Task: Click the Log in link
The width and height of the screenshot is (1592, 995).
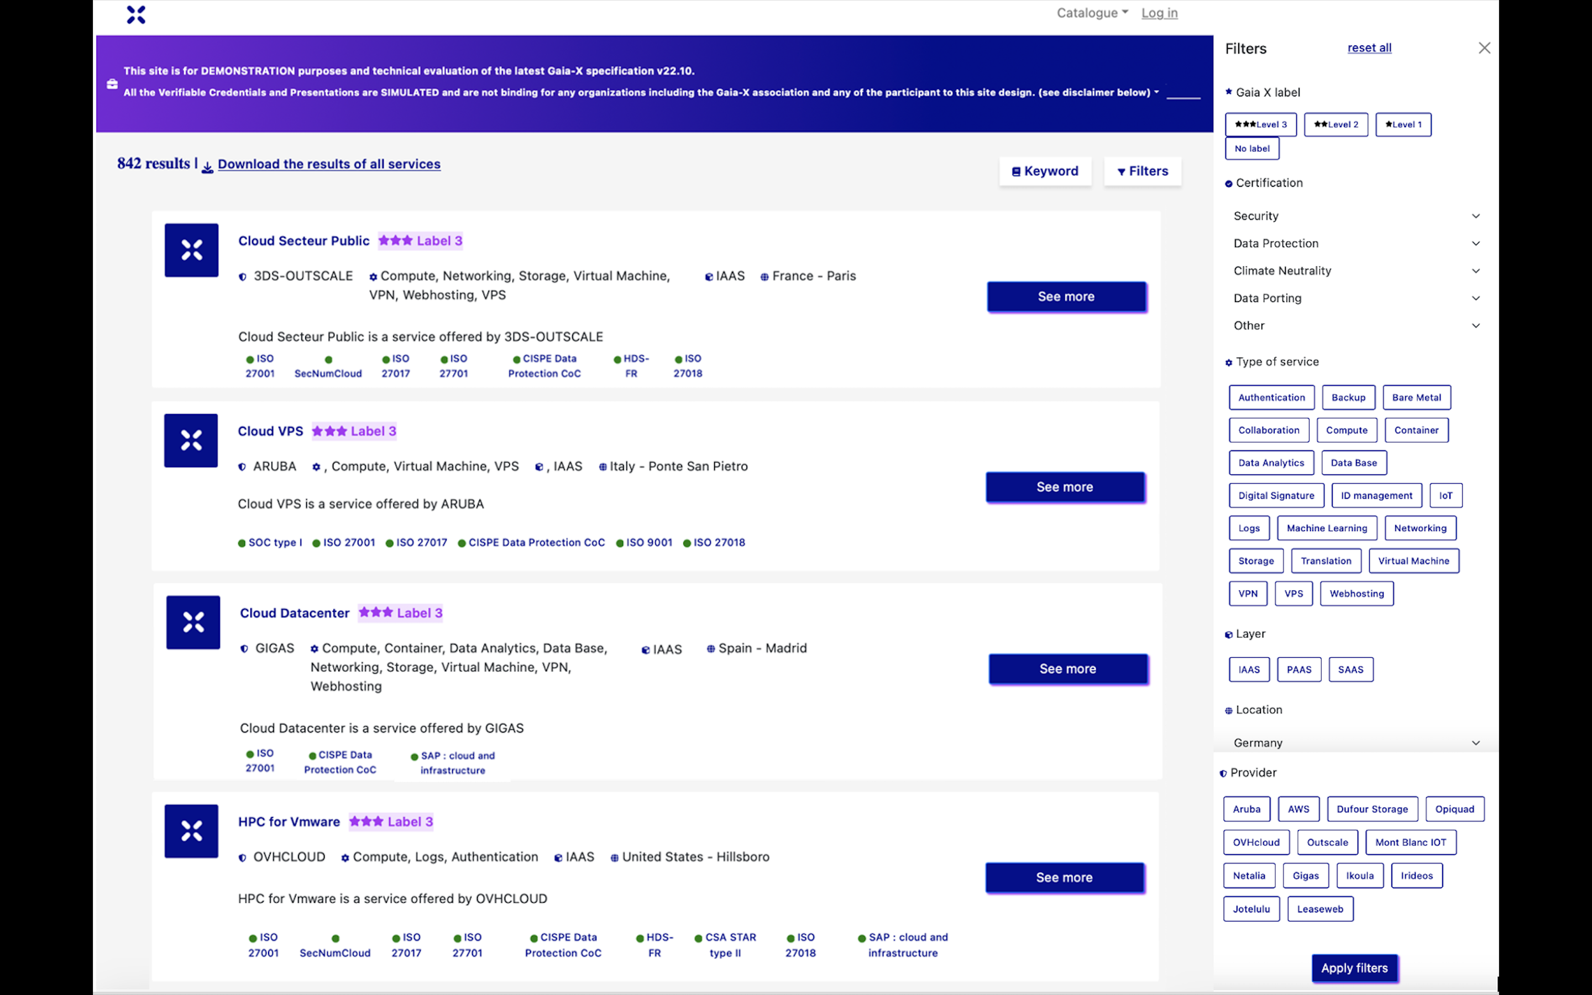Action: tap(1159, 13)
